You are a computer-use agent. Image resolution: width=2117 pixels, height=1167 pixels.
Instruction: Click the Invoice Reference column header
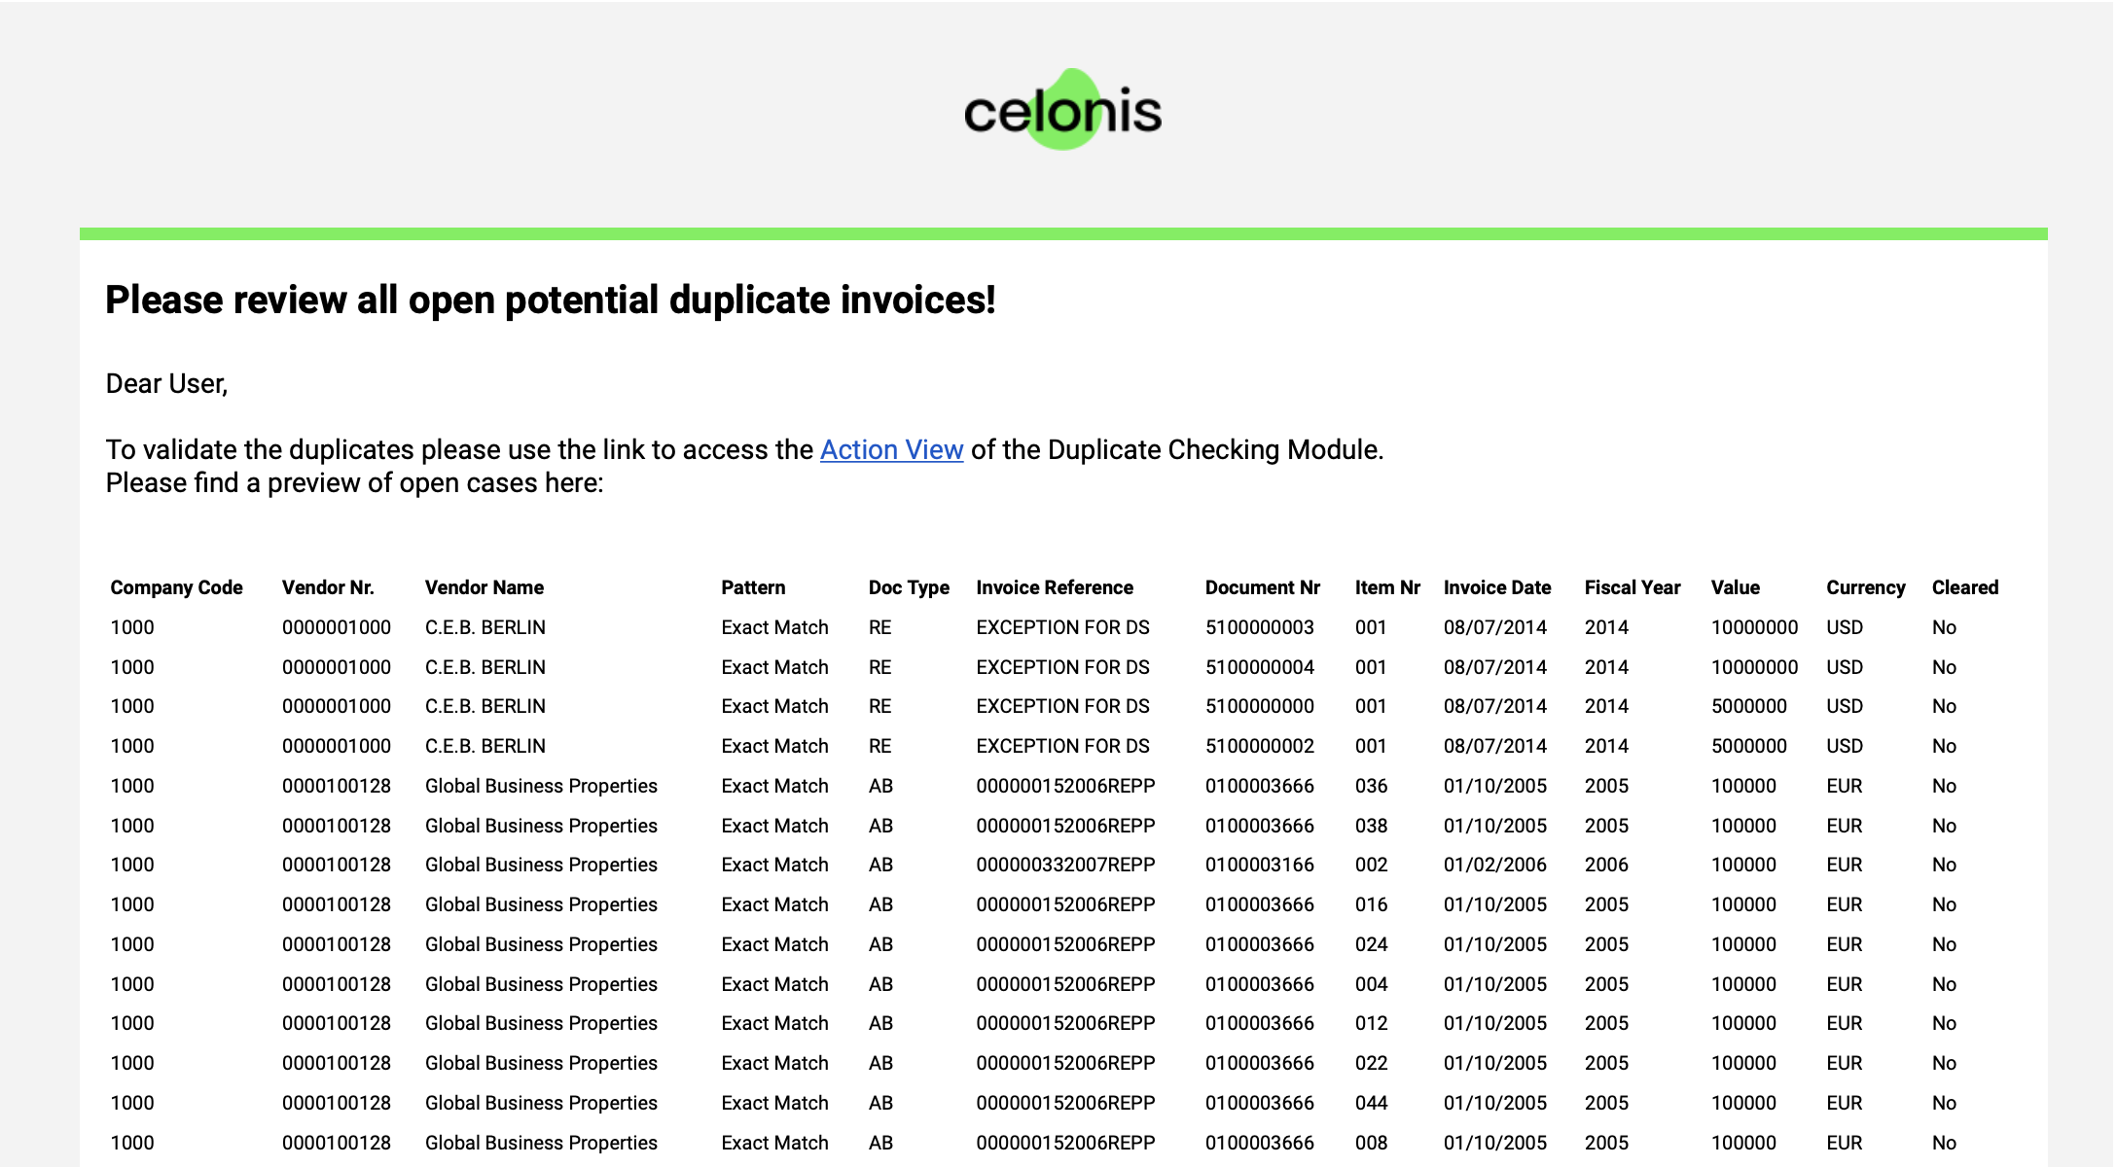pyautogui.click(x=1055, y=587)
